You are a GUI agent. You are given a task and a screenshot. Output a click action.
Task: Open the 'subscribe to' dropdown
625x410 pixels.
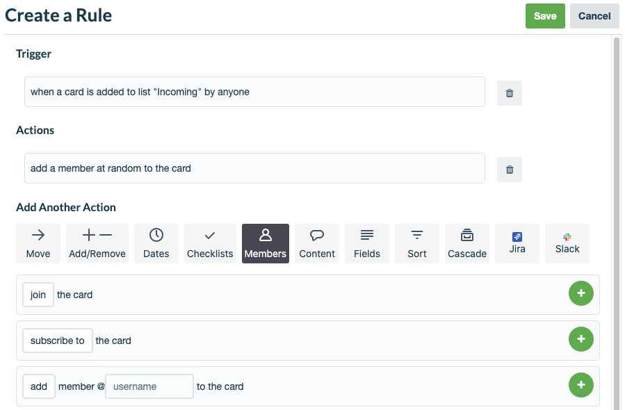[x=57, y=340]
